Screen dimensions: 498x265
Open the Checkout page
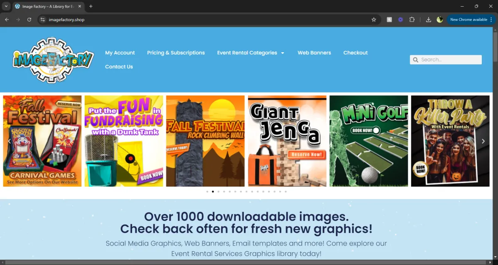[356, 53]
